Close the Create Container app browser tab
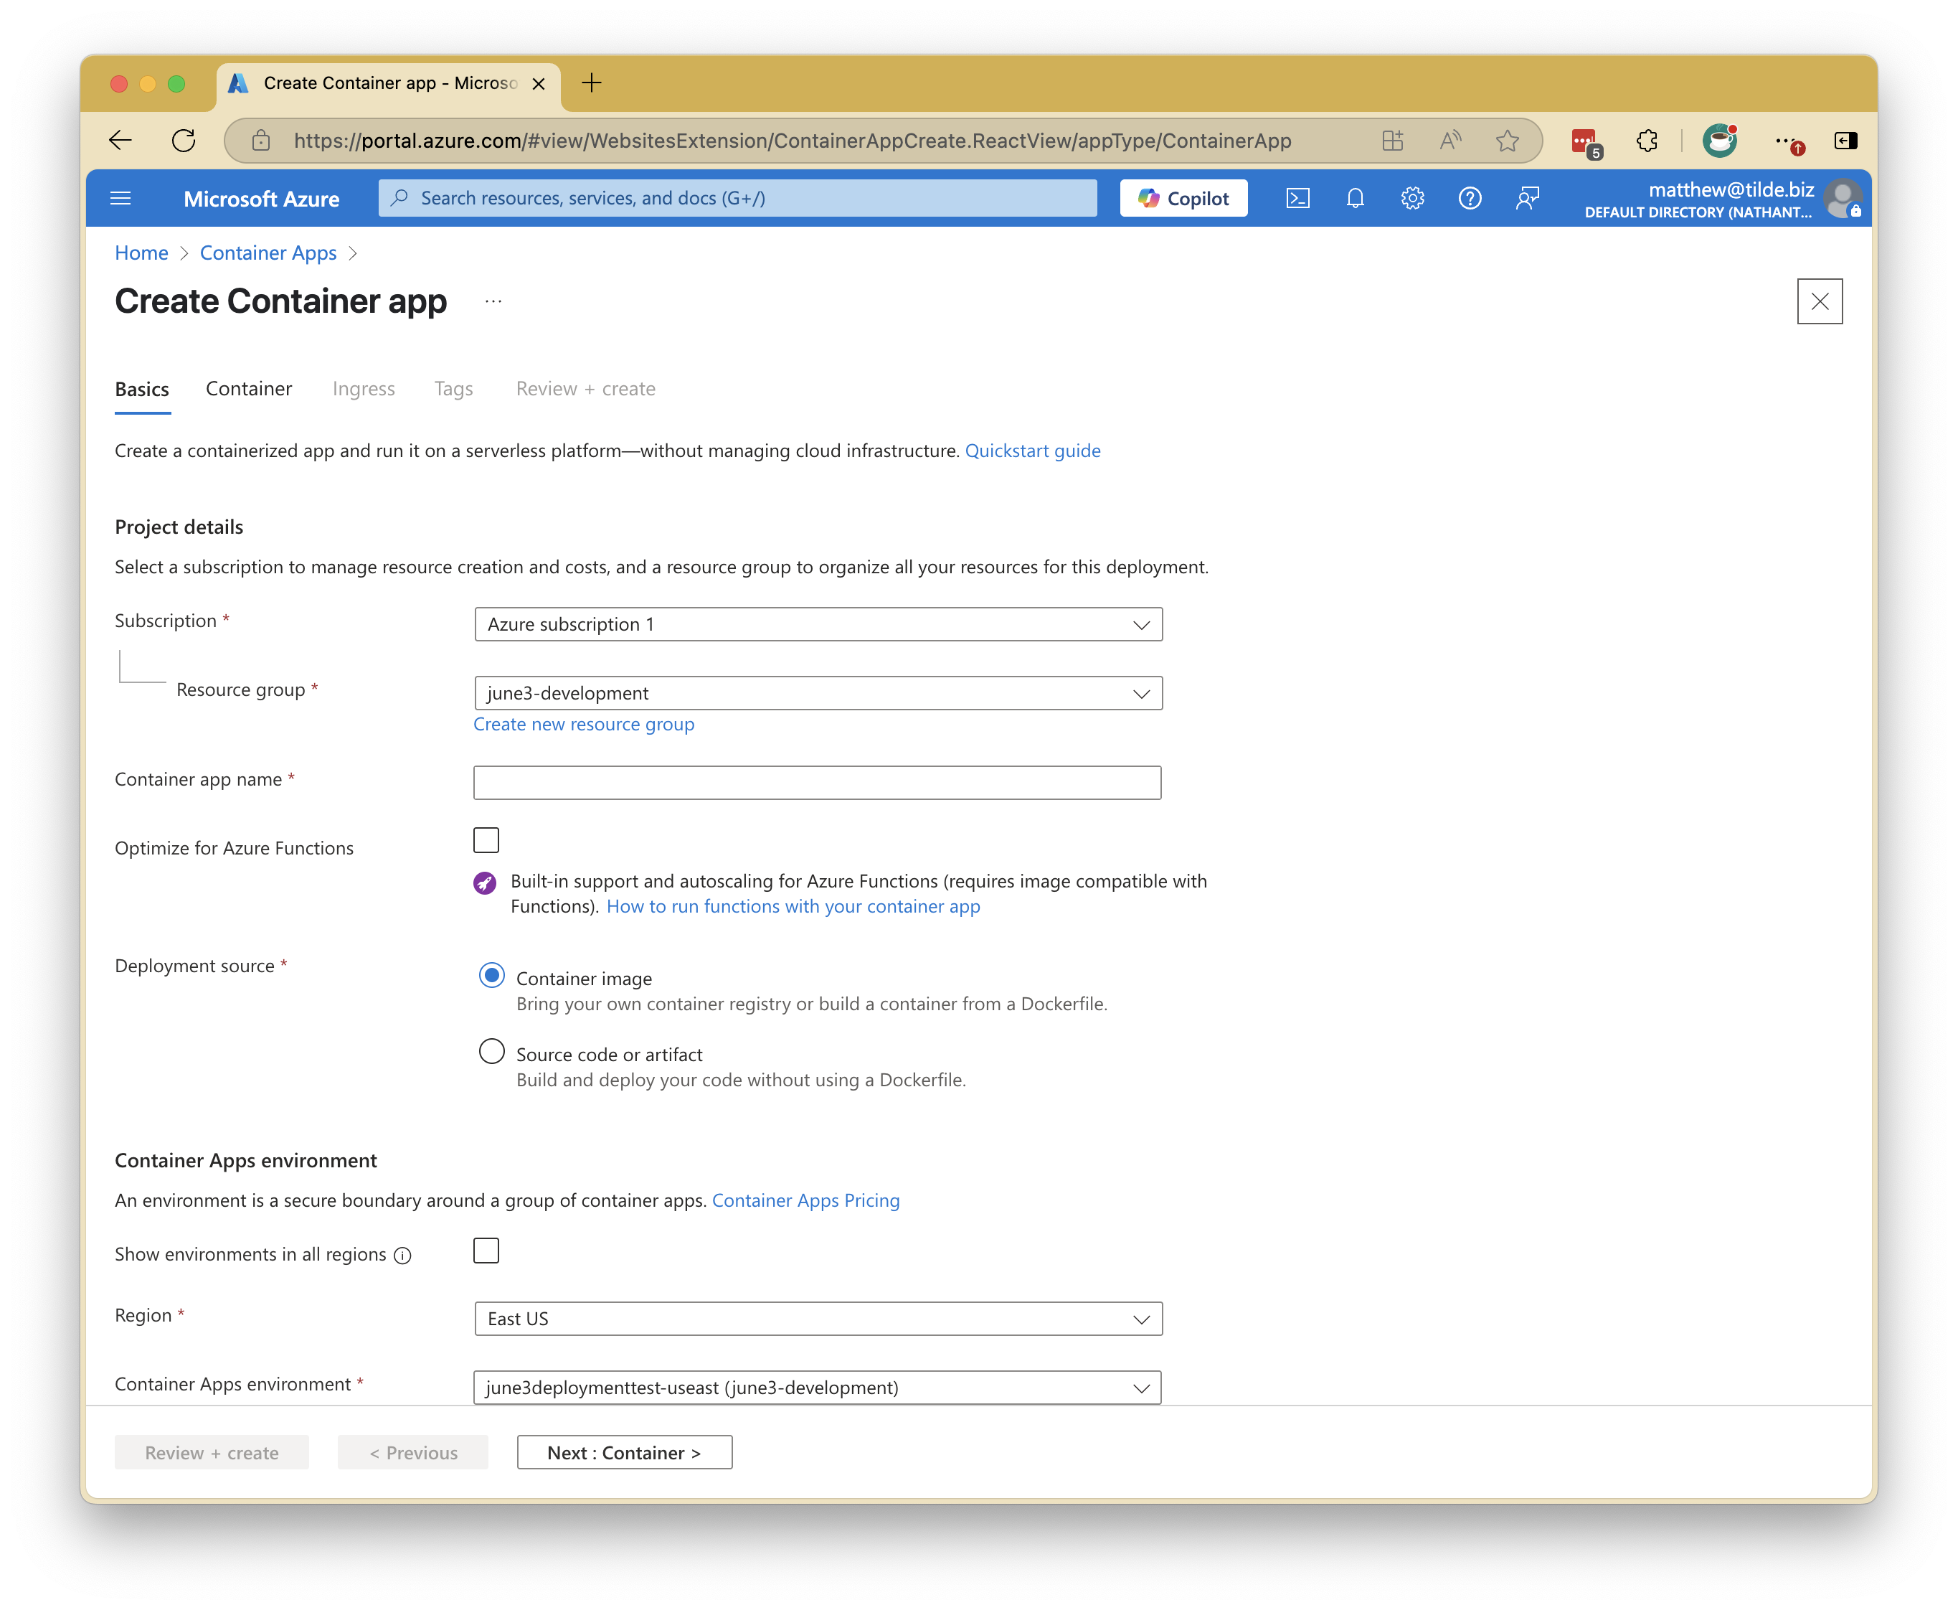Image resolution: width=1958 pixels, height=1610 pixels. 539,83
